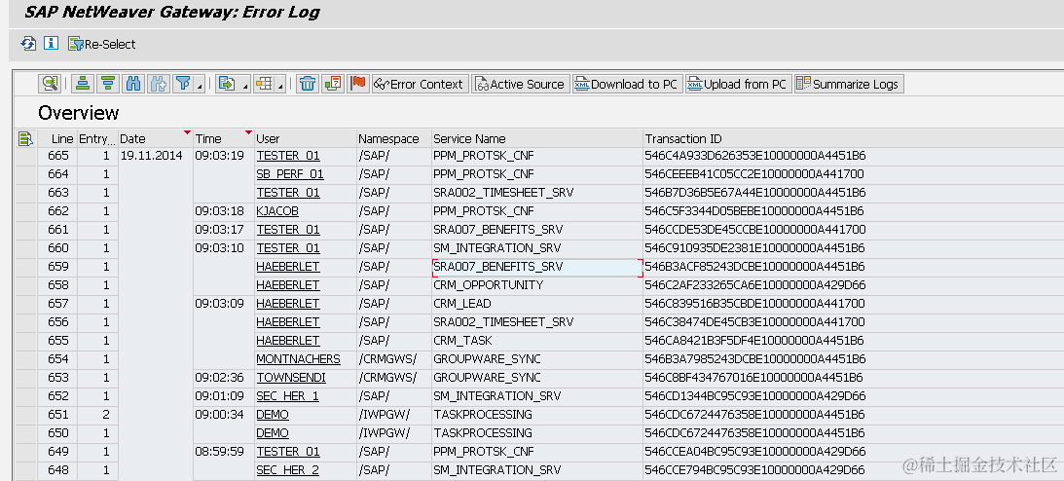Click the Service Name column header

click(536, 138)
